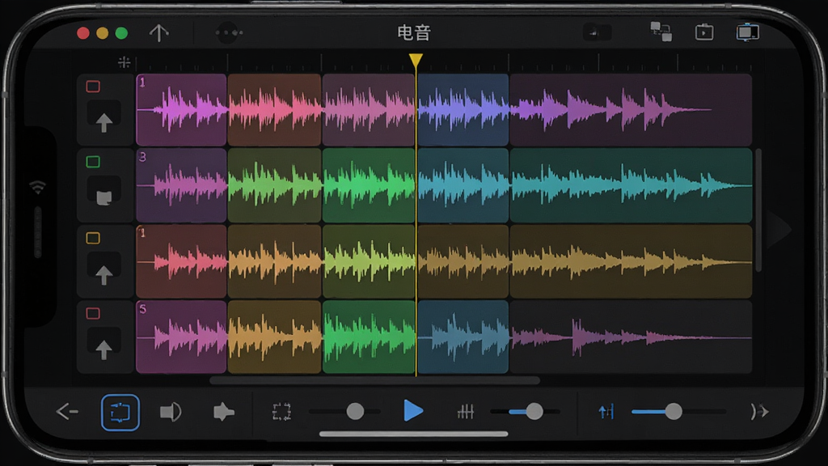Screen dimensions: 828x466
Task: Select the clip labeled 1 on the third track
Action: pos(181,261)
